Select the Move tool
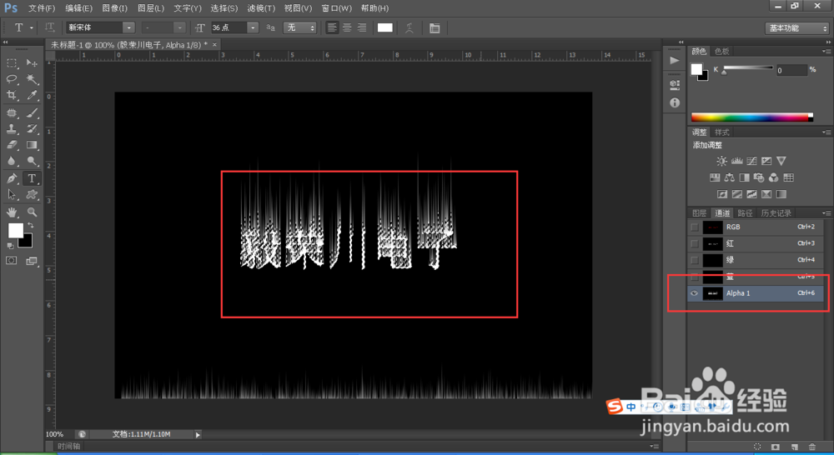Viewport: 834px width, 455px height. coord(32,63)
